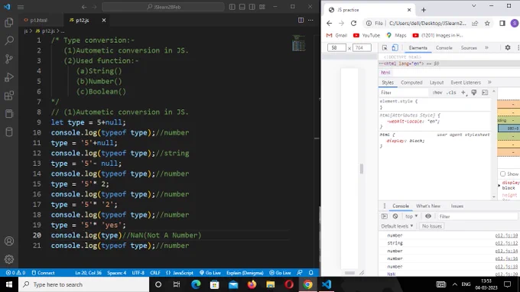Image resolution: width=520 pixels, height=292 pixels.
Task: Click Ln 20, Col 36 status entry
Action: tap(88, 273)
